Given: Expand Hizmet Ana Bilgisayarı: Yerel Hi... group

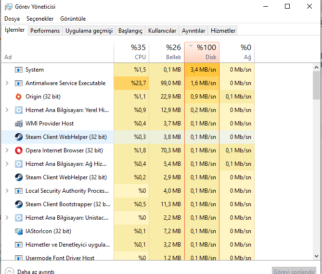Looking at the screenshot, I should coord(7,110).
